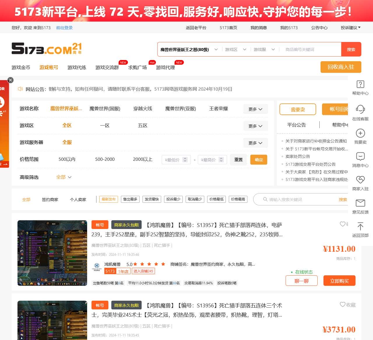This screenshot has width=373, height=340.
Task: Click the back-to-top arrow icon
Action: 360,226
